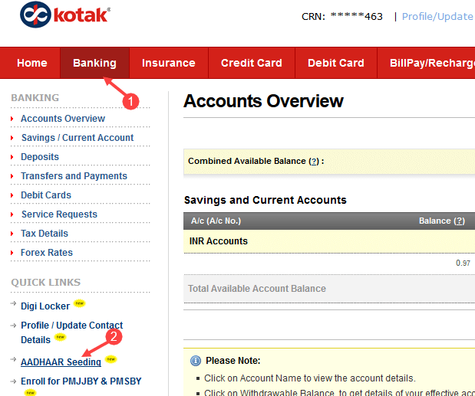Open Transfers and Payments
This screenshot has width=475, height=396.
[x=74, y=176]
